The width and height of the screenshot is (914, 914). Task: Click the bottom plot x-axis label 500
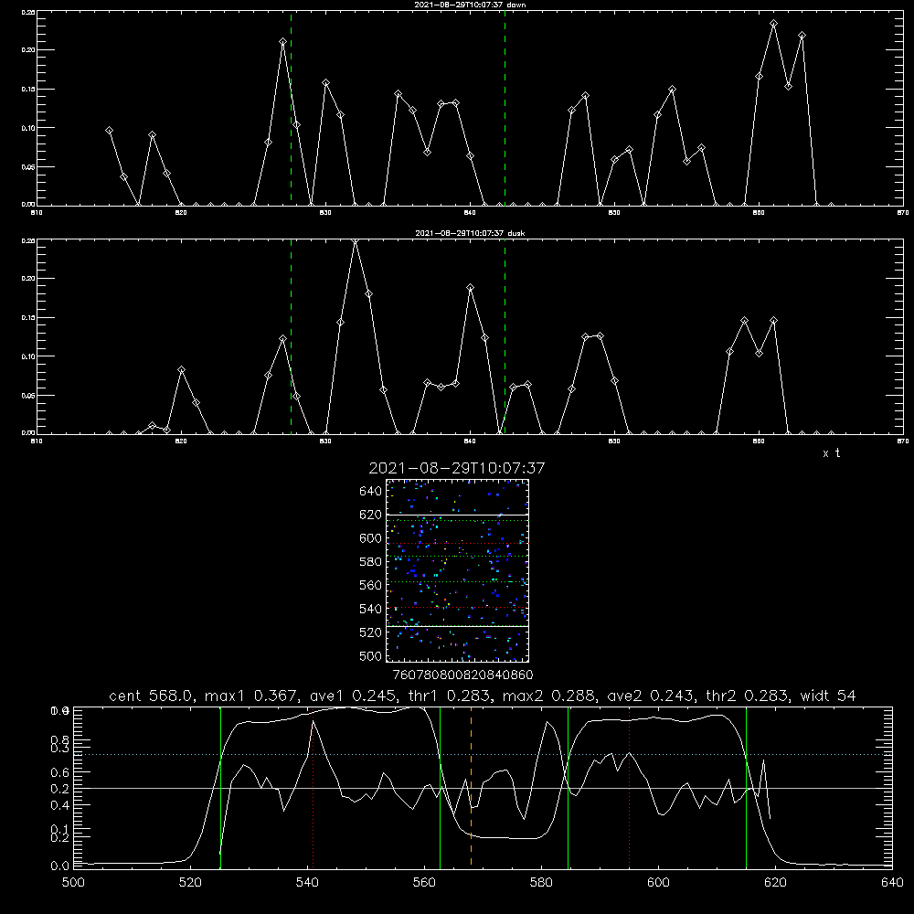[x=73, y=883]
